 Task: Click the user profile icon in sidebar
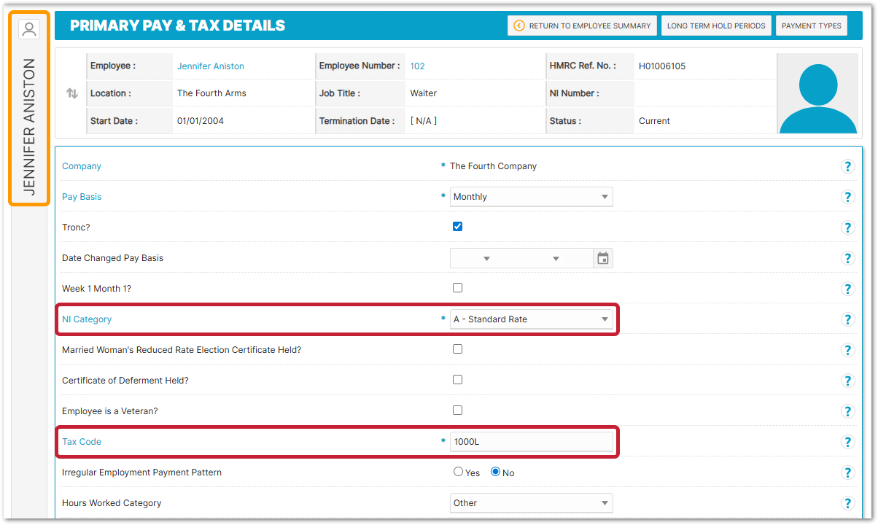(29, 29)
